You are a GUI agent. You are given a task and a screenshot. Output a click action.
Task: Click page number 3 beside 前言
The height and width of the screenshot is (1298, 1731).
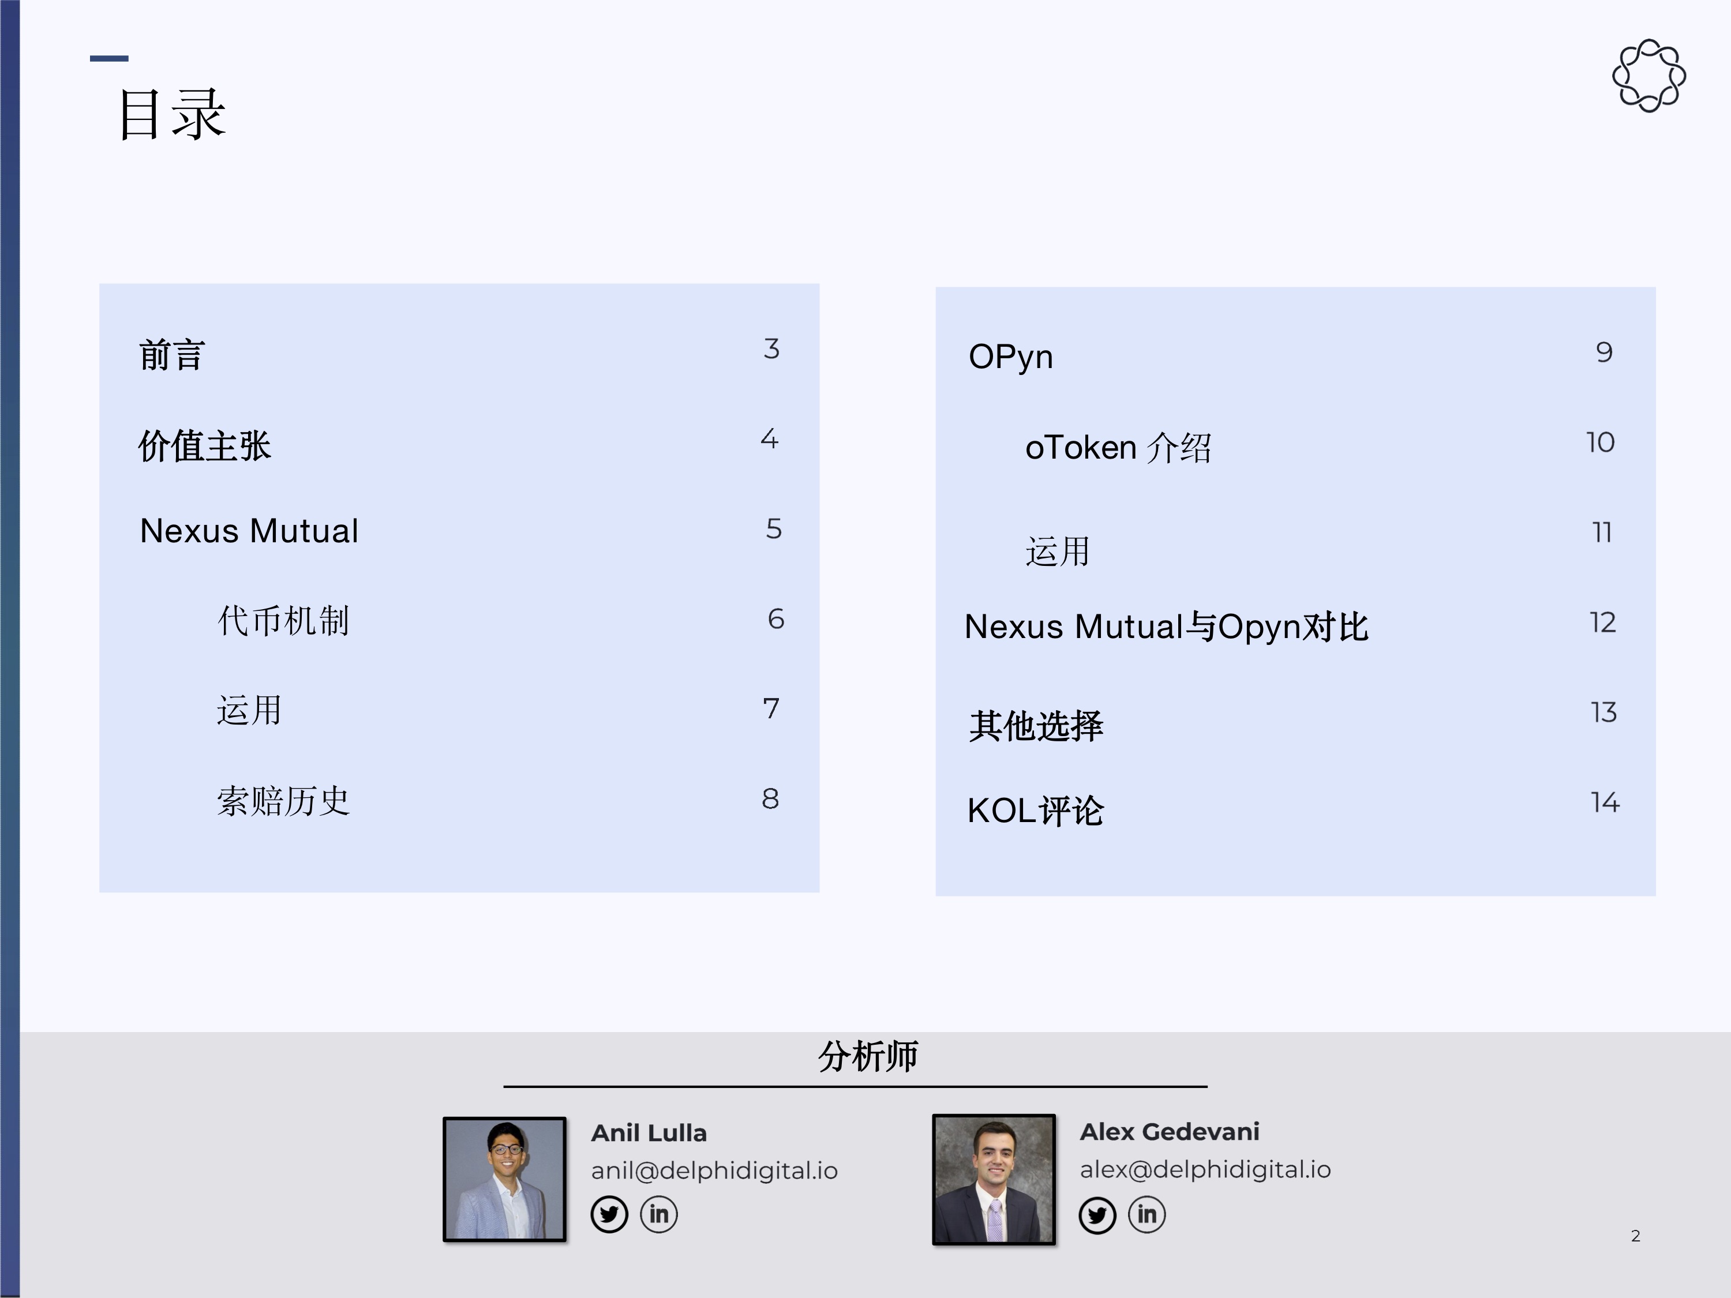[771, 349]
